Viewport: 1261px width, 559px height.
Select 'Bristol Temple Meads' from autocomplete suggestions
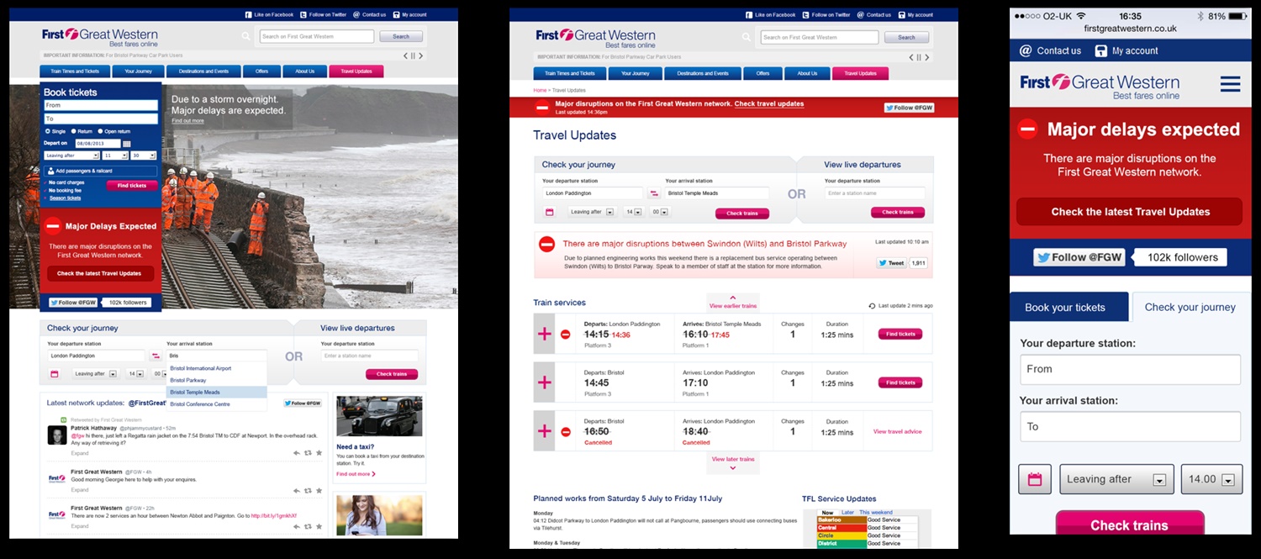pyautogui.click(x=218, y=392)
